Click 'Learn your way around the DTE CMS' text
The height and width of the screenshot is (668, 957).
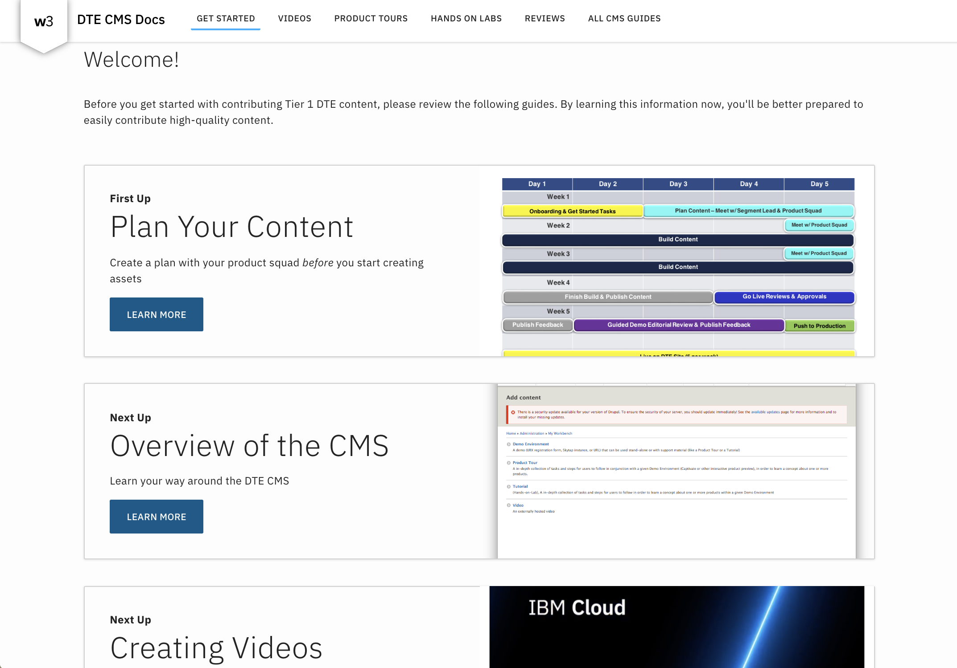tap(199, 481)
